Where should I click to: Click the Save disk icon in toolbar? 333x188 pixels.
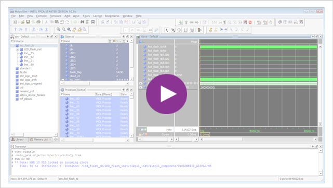28,22
